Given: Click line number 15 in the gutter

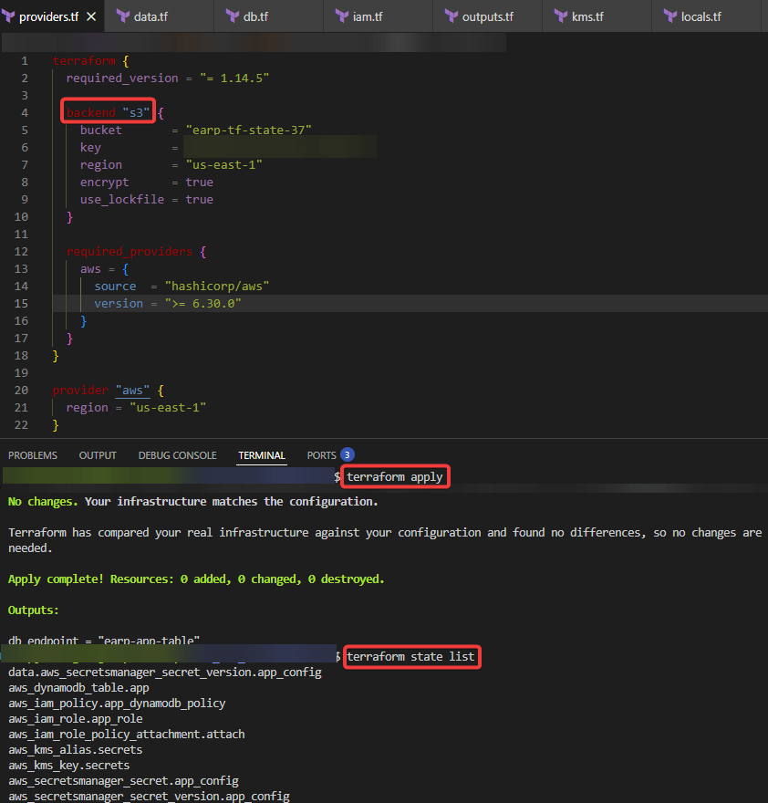Looking at the screenshot, I should point(22,303).
